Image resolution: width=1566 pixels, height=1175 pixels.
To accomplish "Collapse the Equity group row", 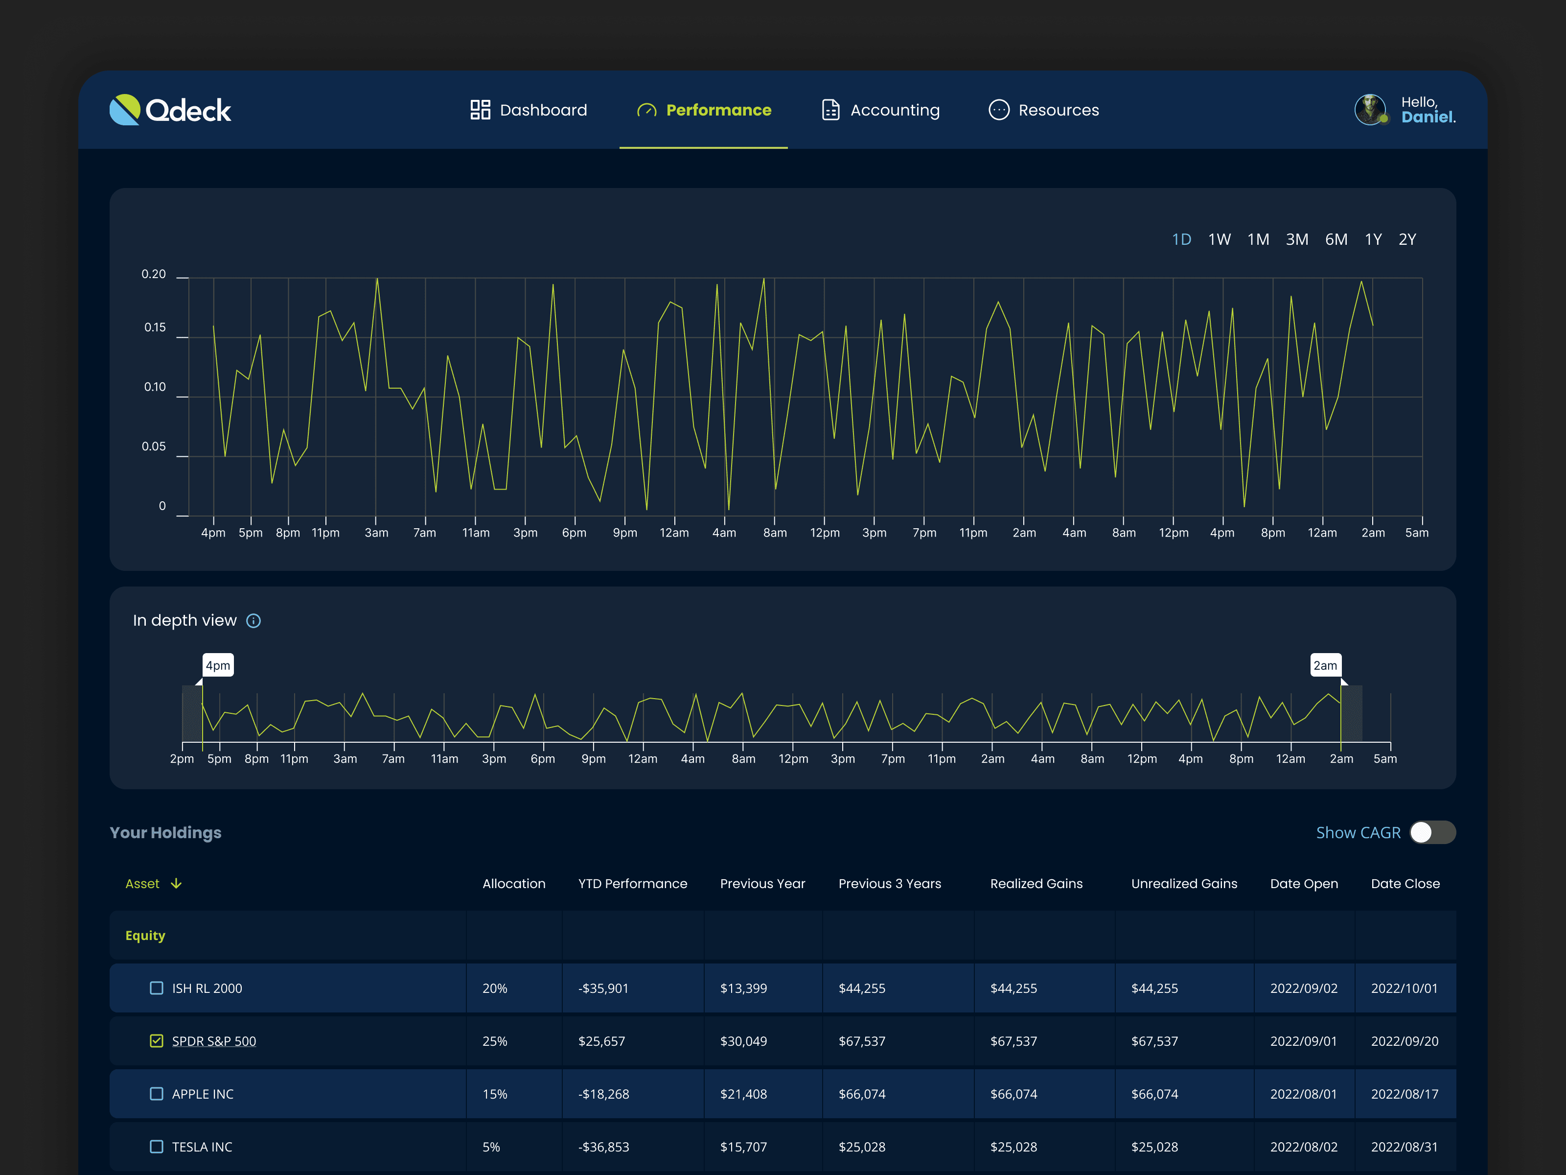I will [x=145, y=936].
